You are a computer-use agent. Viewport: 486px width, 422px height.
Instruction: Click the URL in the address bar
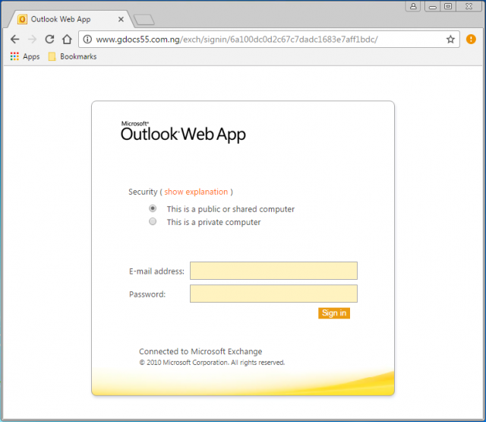coord(237,40)
